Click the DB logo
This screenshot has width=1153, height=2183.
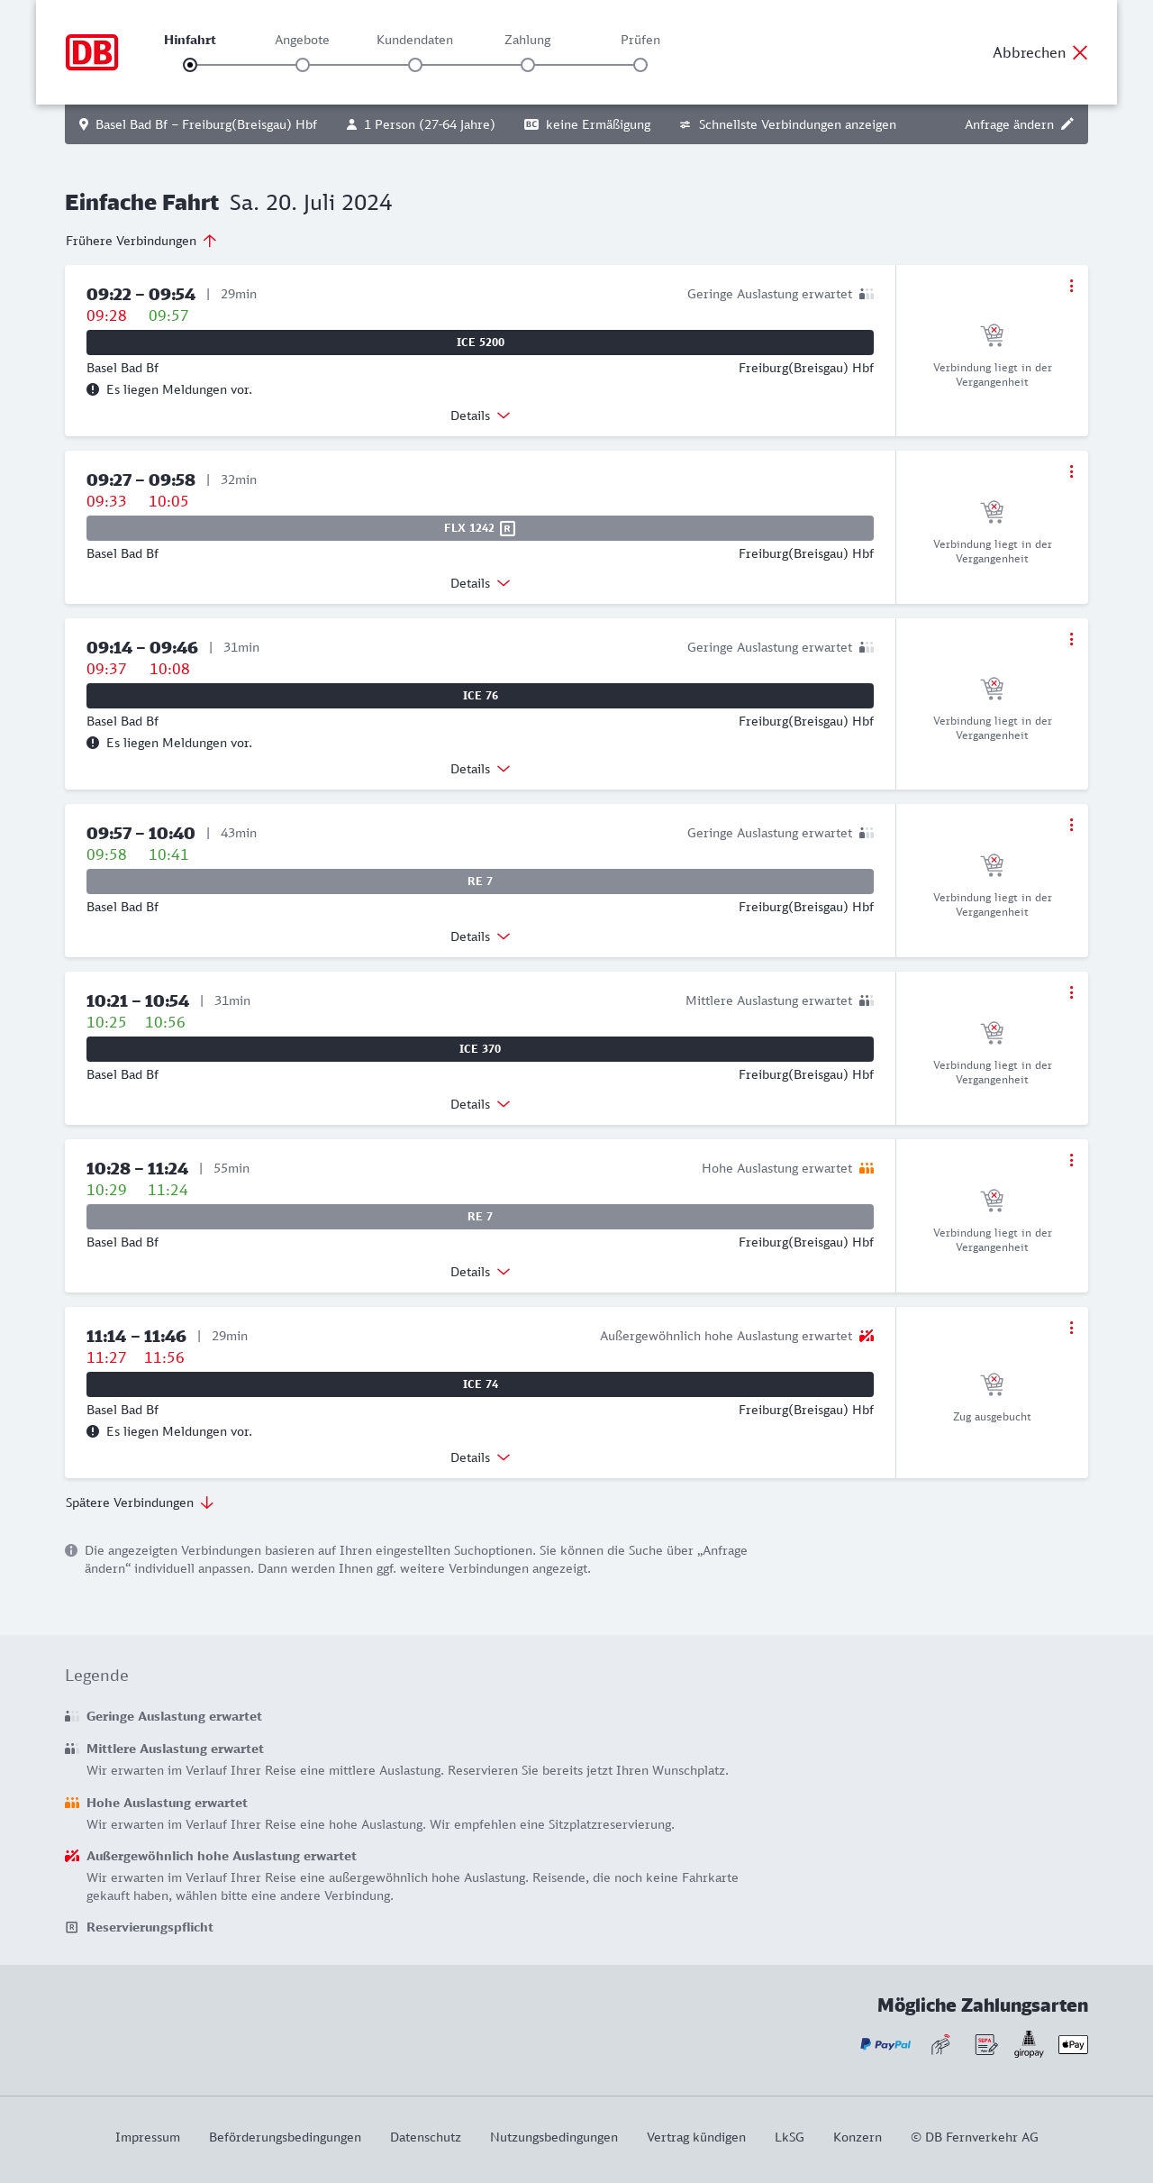[x=92, y=52]
